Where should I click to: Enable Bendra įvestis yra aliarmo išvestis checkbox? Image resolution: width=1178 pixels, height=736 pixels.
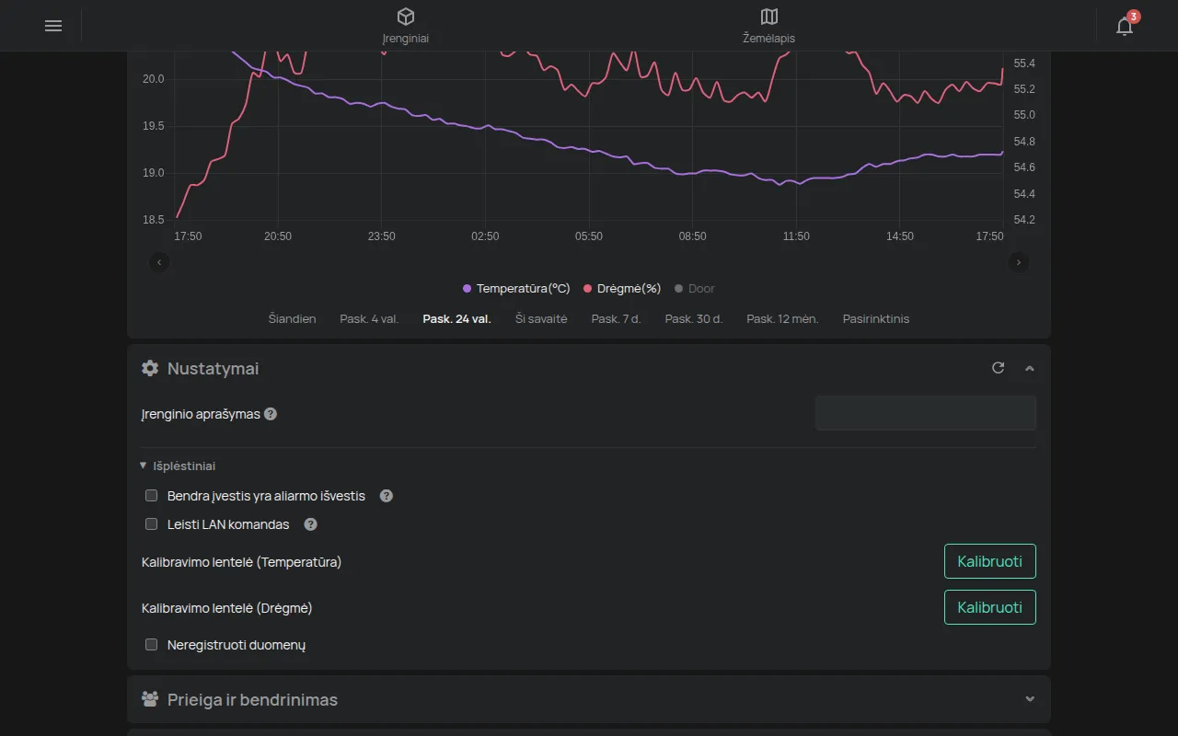point(152,496)
